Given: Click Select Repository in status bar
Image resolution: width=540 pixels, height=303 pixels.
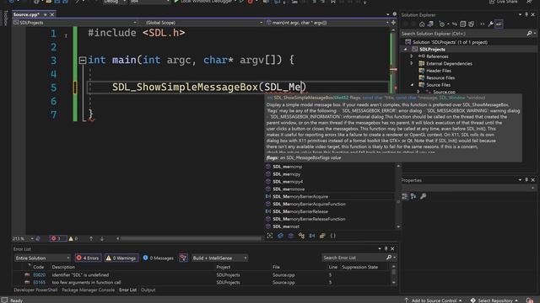Looking at the screenshot, I should [494, 300].
